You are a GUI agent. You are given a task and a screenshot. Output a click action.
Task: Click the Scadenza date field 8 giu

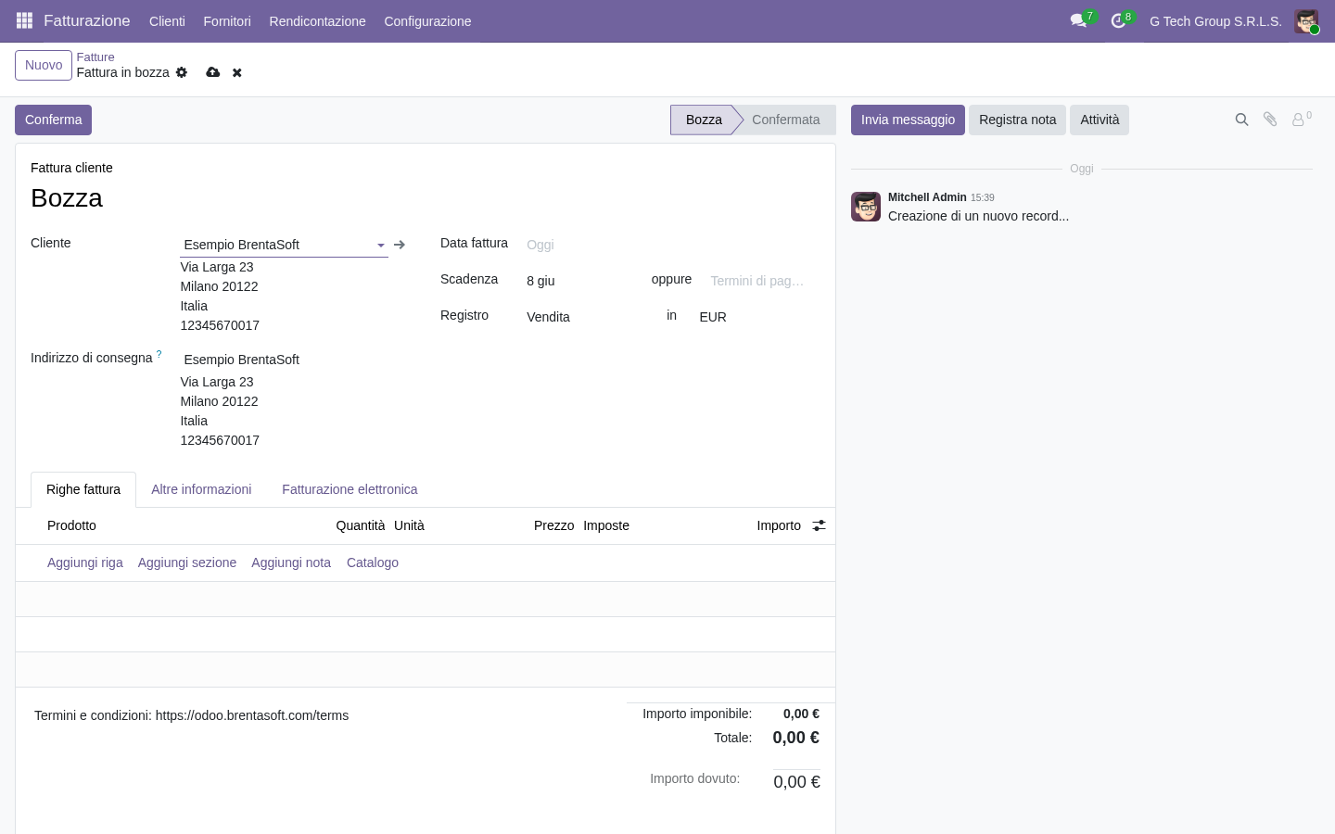pyautogui.click(x=583, y=281)
